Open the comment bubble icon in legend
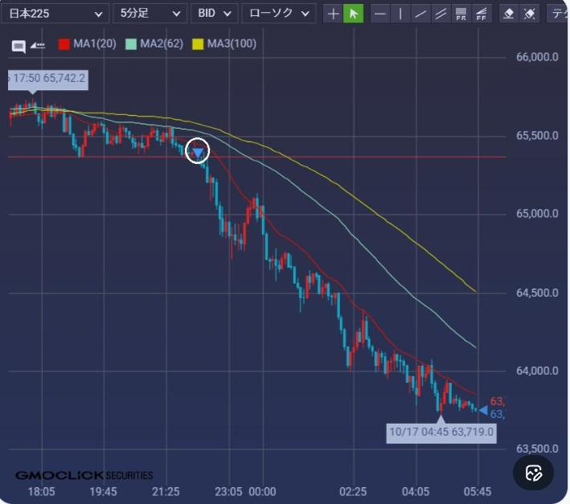This screenshot has width=570, height=504. [18, 47]
